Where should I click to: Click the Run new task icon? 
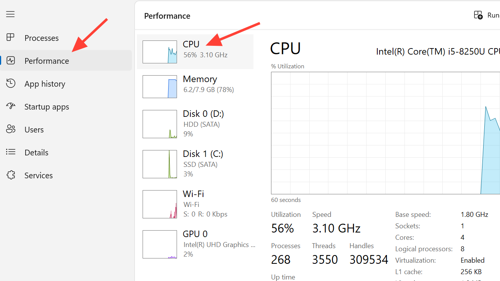[x=478, y=15]
